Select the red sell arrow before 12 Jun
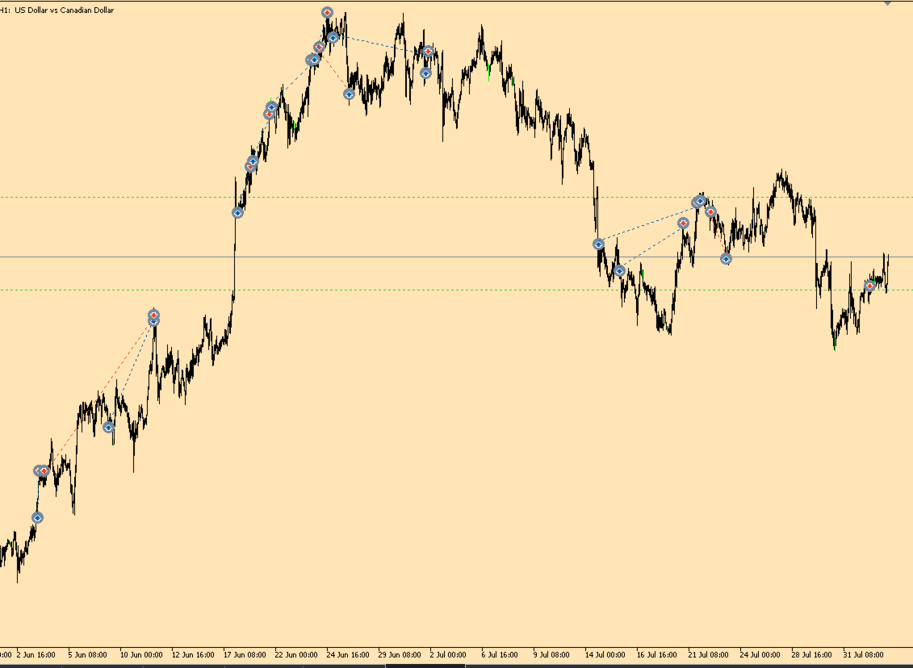Image resolution: width=913 pixels, height=668 pixels. (x=153, y=315)
